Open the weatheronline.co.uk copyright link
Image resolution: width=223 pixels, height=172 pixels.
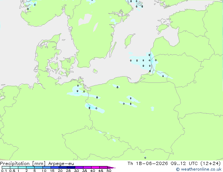[199, 169]
